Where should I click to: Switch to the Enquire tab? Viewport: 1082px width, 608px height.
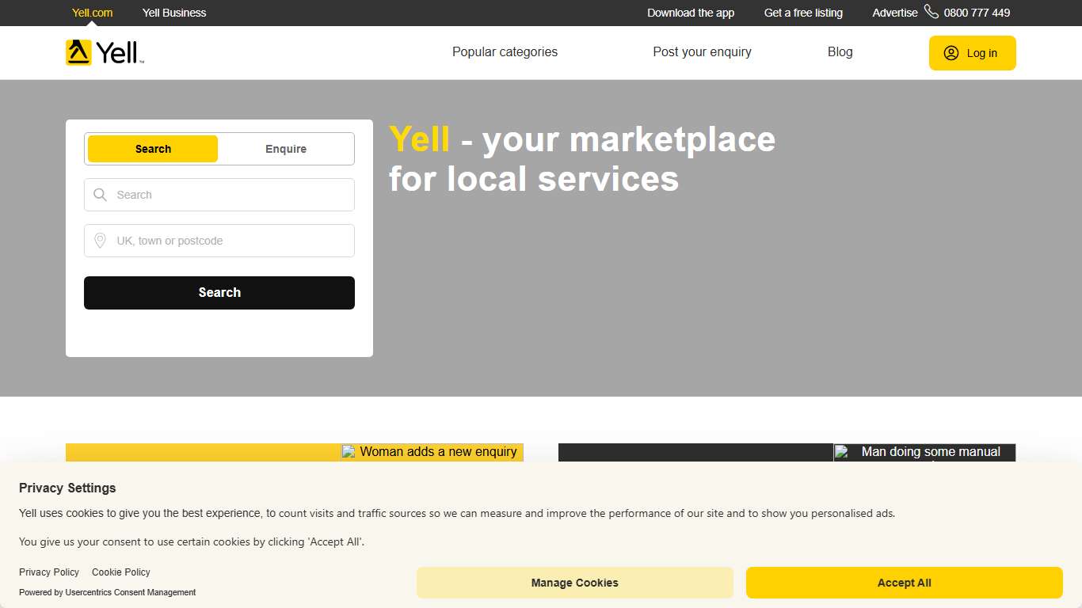click(286, 149)
